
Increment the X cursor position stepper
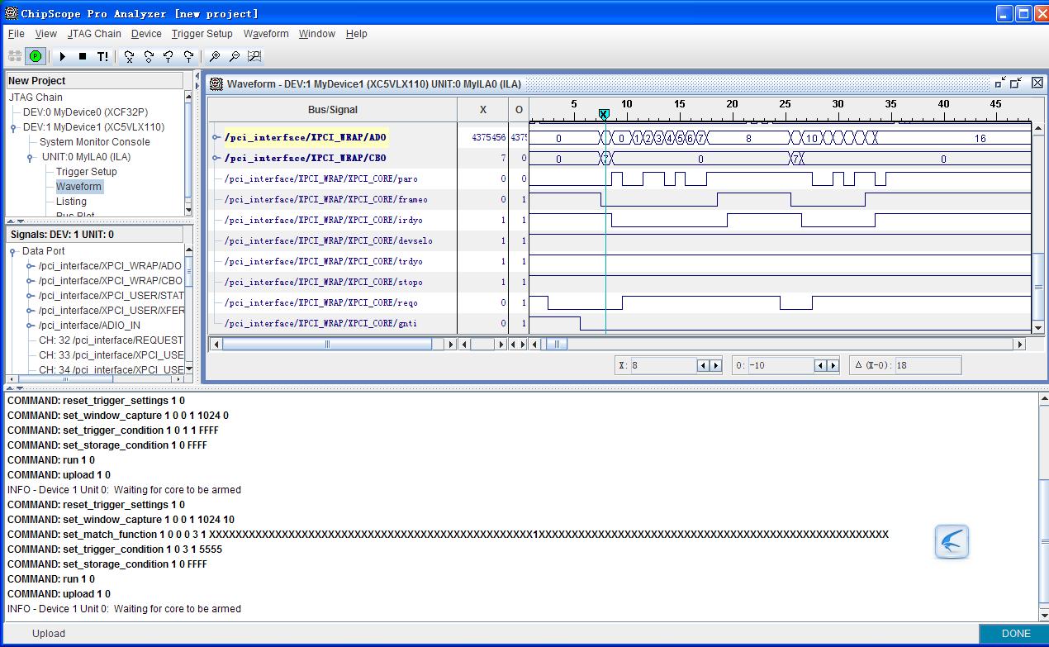tap(715, 365)
